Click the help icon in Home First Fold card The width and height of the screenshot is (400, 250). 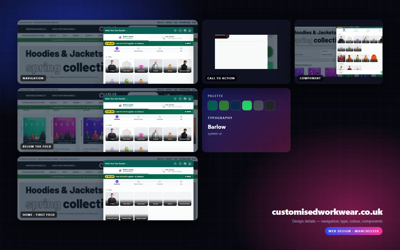point(175,164)
